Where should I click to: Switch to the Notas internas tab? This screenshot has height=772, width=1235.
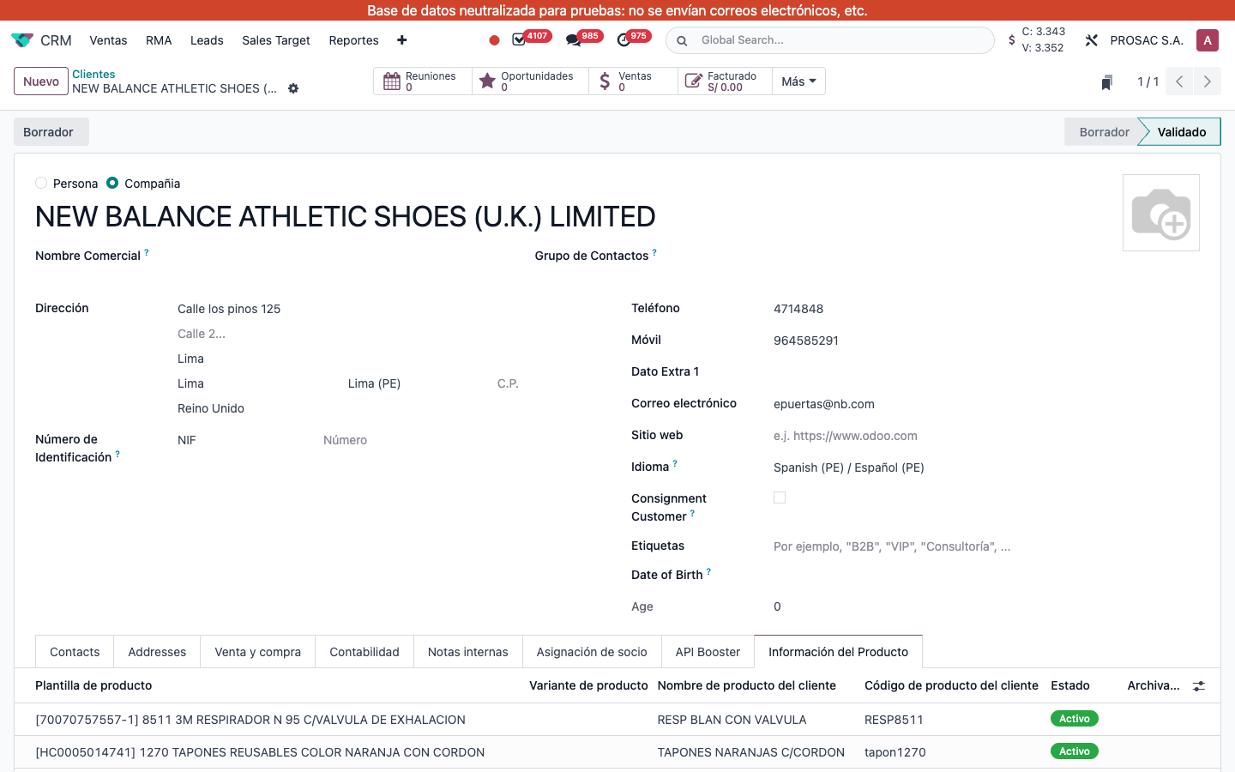tap(467, 652)
